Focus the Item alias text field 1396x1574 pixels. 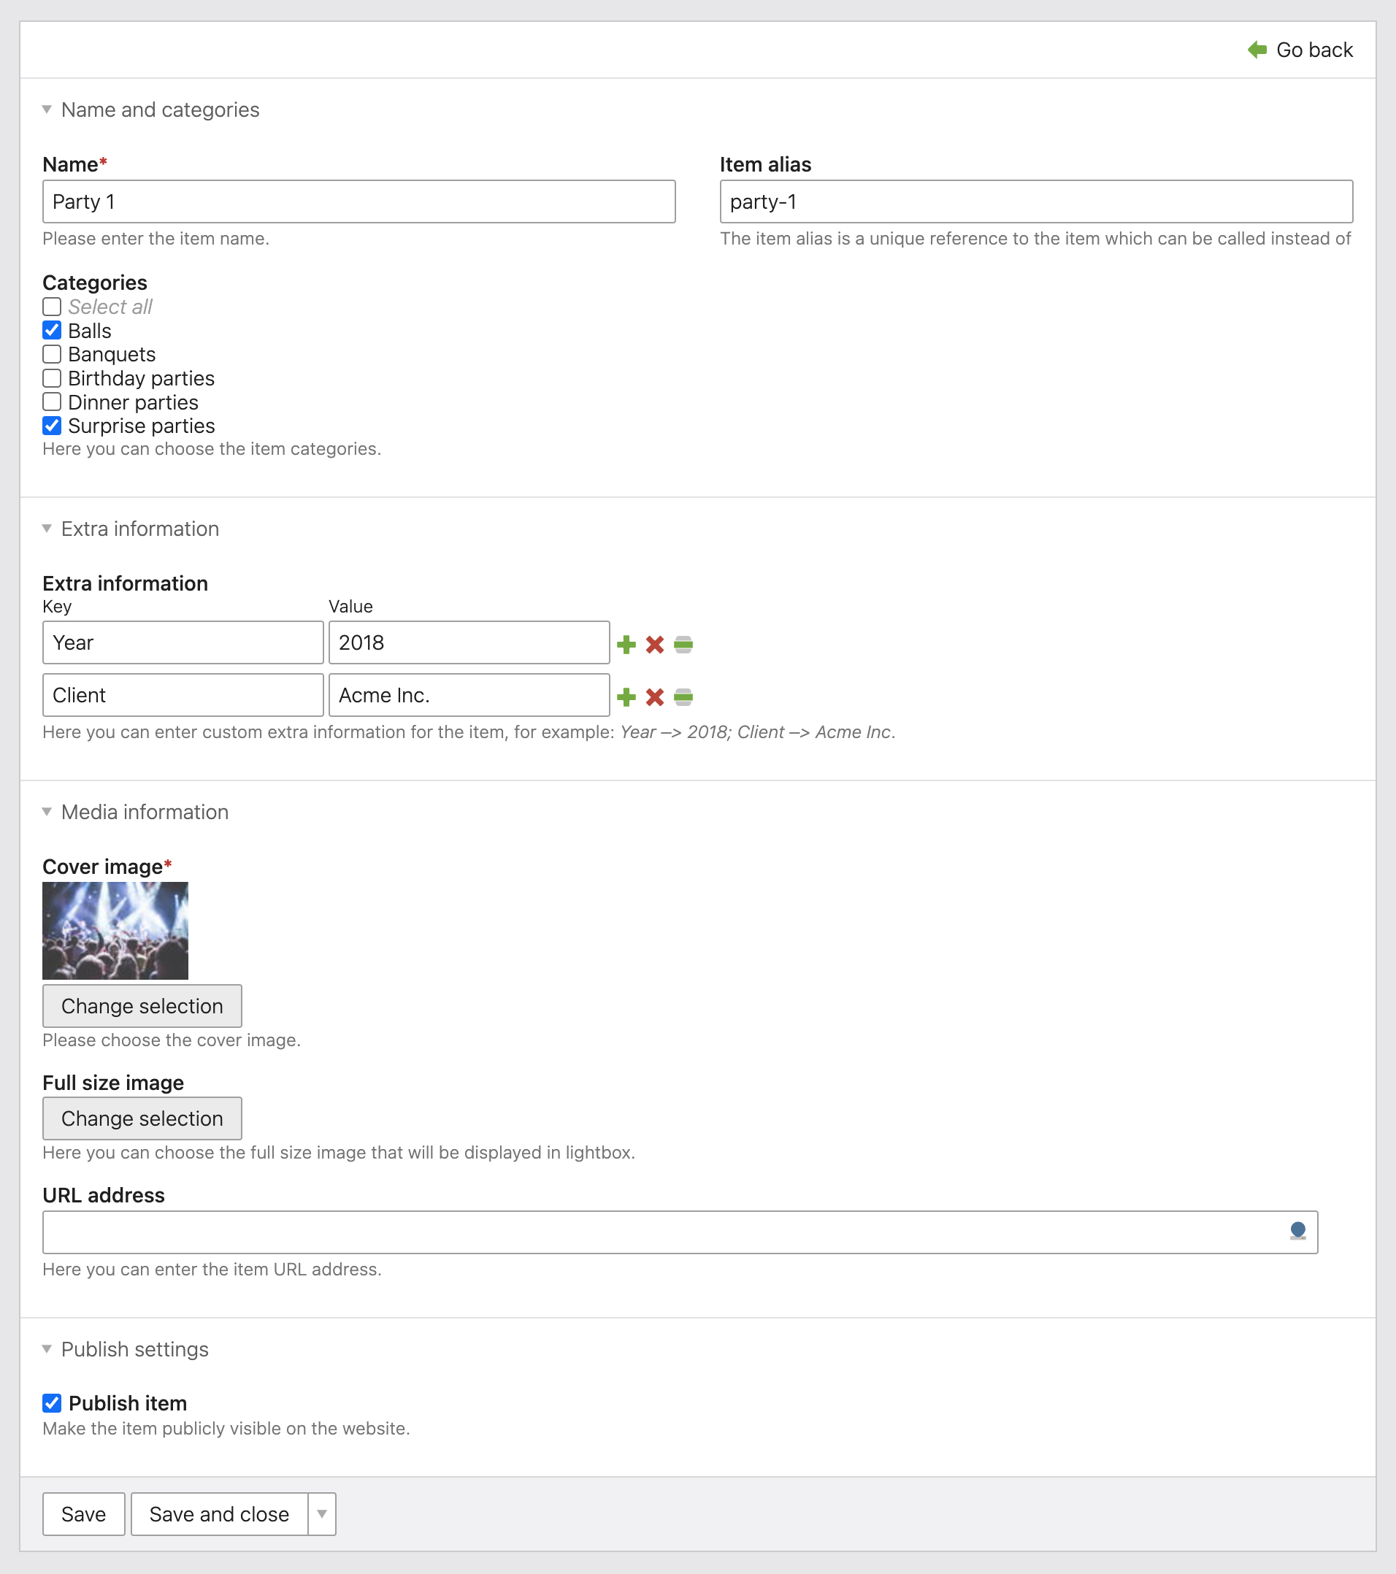coord(1035,201)
